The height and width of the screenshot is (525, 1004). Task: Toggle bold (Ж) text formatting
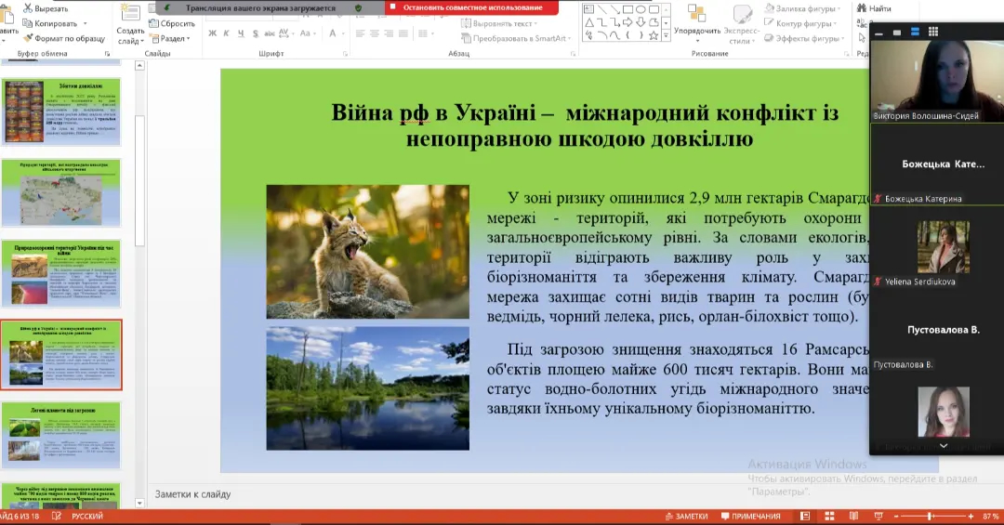click(x=212, y=33)
